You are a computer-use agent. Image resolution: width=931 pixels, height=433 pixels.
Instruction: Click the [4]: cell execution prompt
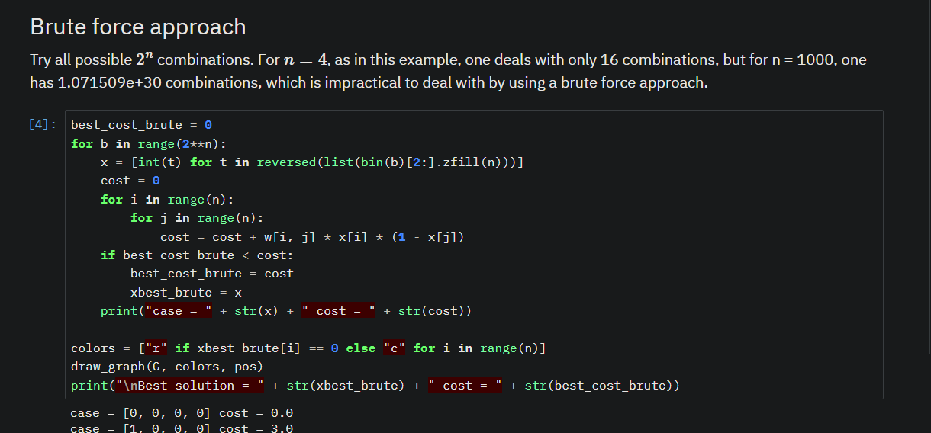[x=42, y=125]
